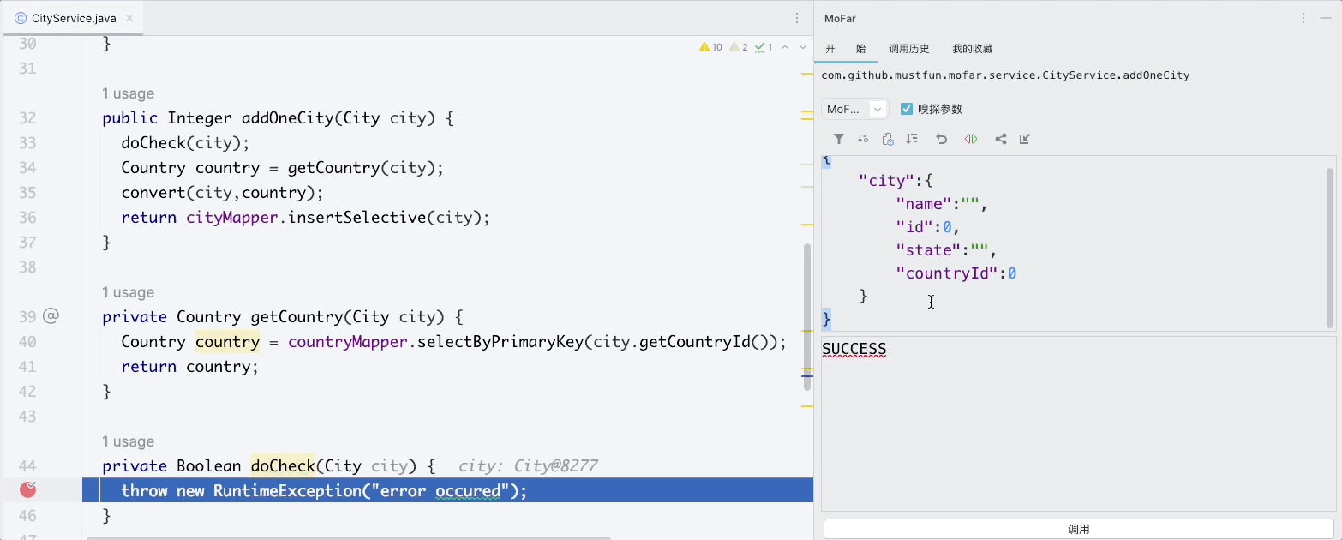Click the import arrow icon in MoFar toolbar
Image resolution: width=1342 pixels, height=540 pixels.
[x=1025, y=139]
